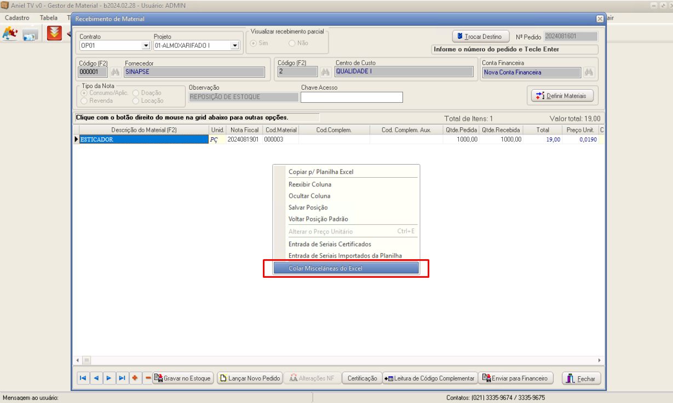Image resolution: width=673 pixels, height=403 pixels.
Task: Open the Projeto dropdown list
Action: click(x=235, y=46)
